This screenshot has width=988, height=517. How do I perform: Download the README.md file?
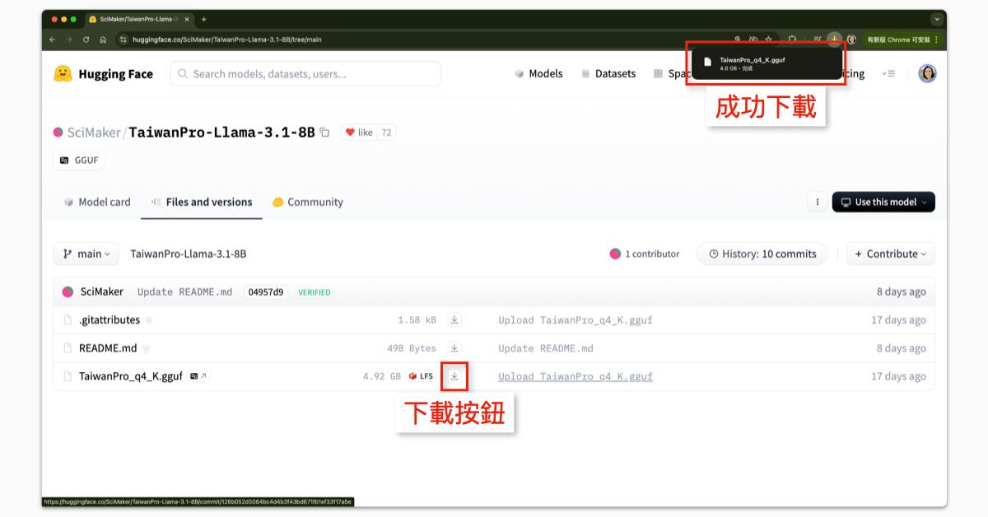(454, 348)
